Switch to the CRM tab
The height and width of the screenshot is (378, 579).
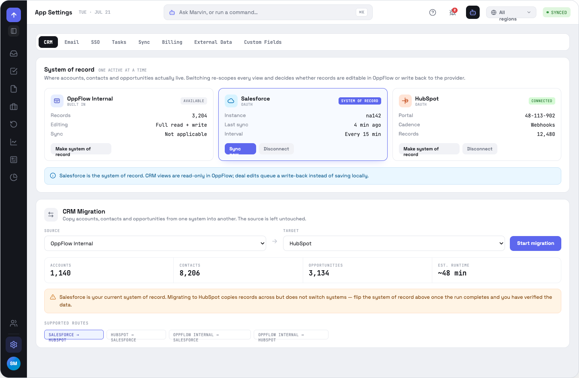point(48,42)
